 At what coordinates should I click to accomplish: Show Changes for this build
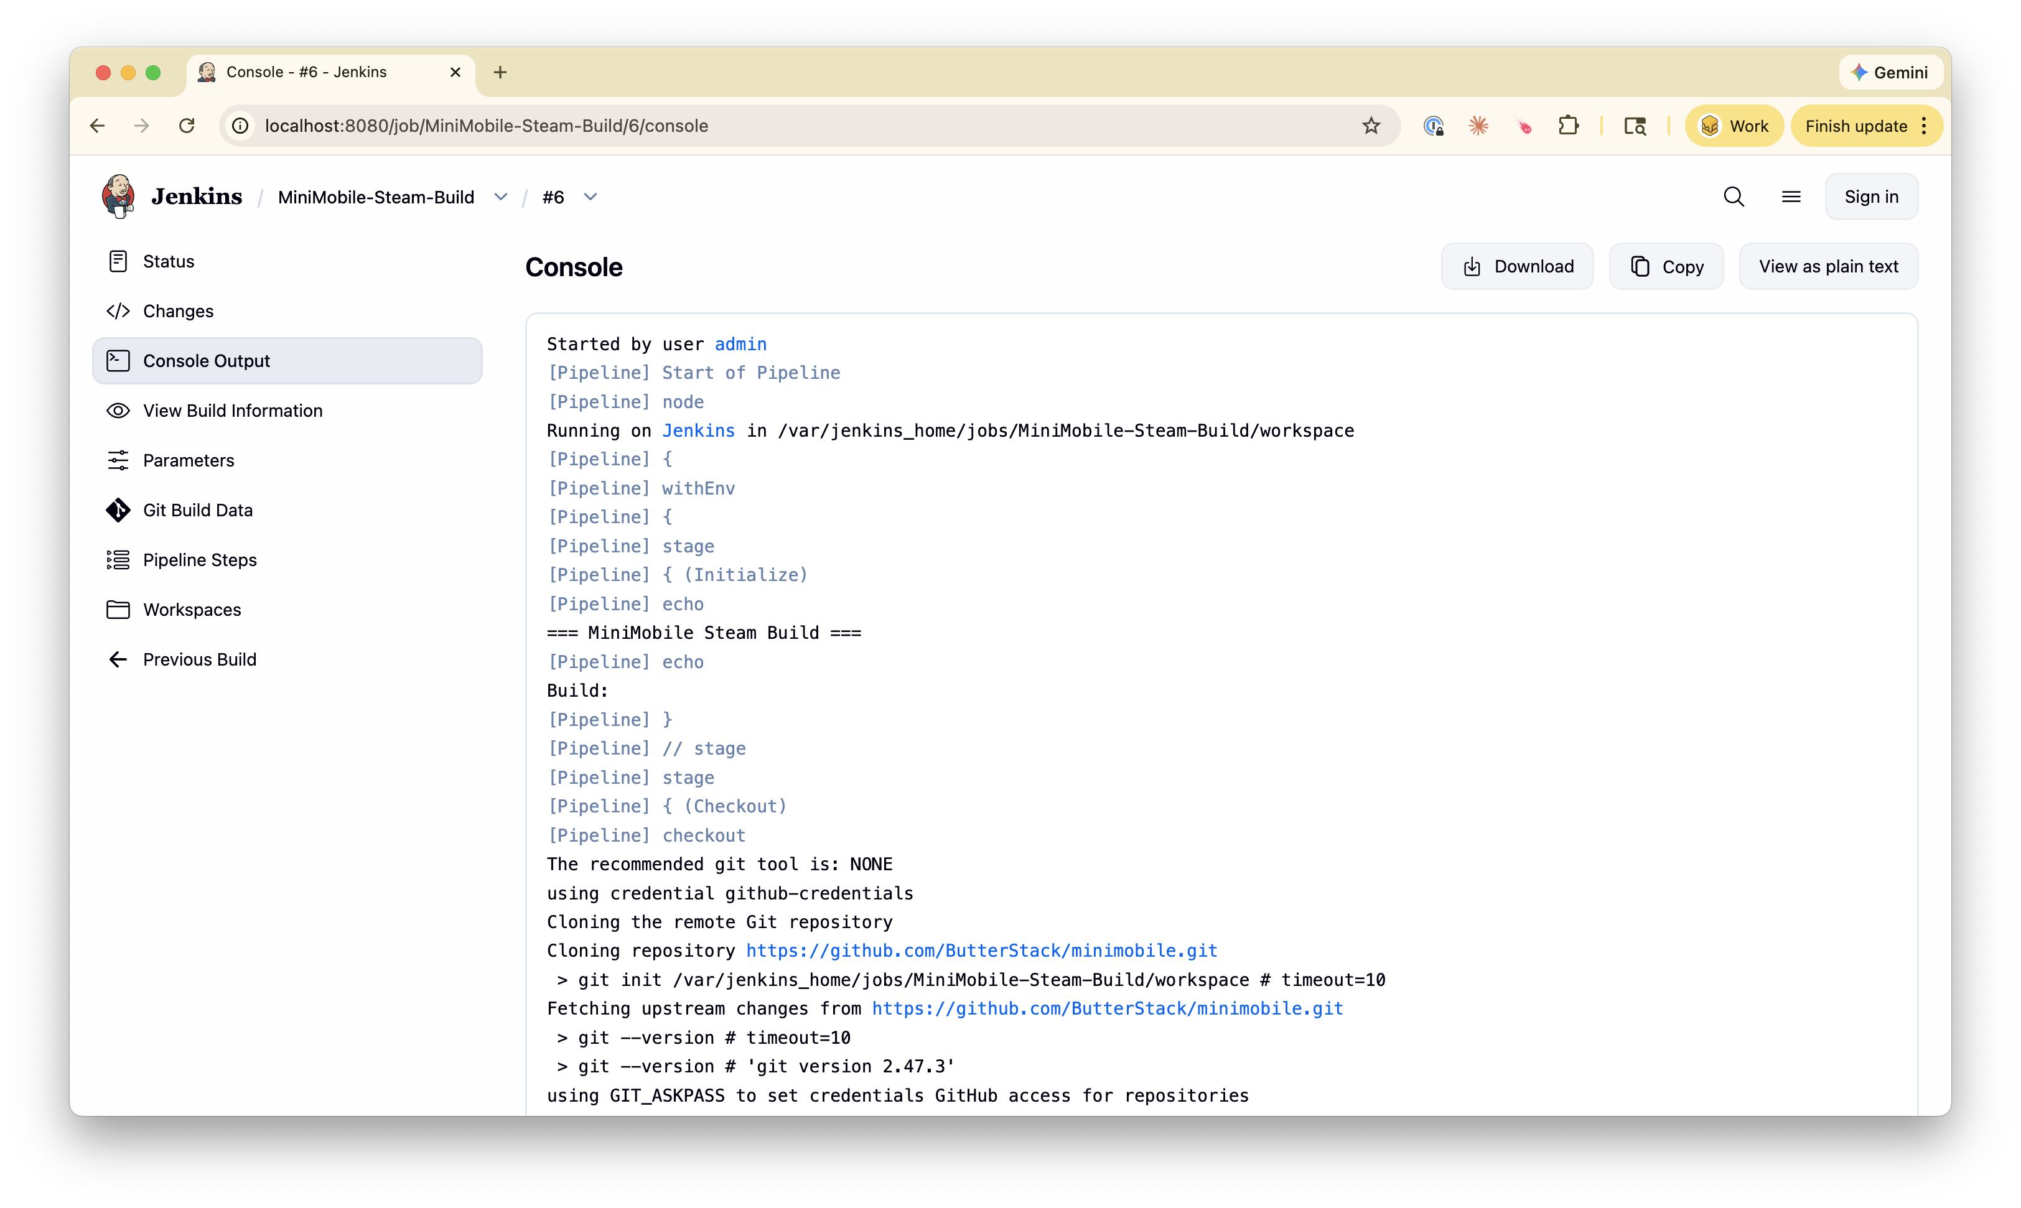click(x=179, y=310)
